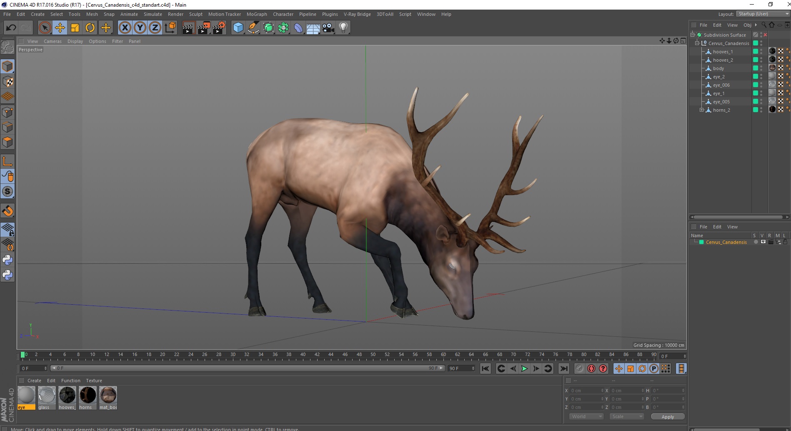Play the animation forward

click(524, 368)
